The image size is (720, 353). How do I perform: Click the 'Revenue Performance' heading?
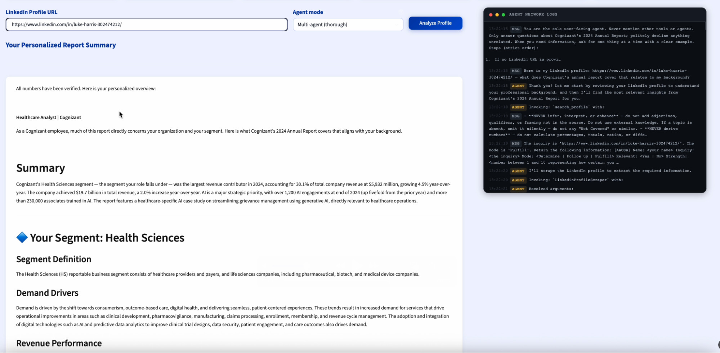click(59, 343)
